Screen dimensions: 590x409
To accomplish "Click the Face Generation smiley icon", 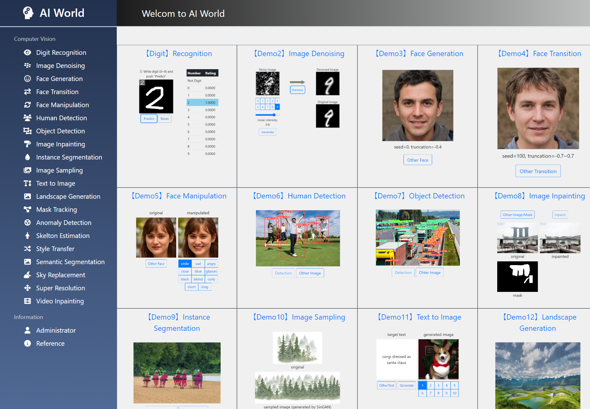I will point(27,78).
